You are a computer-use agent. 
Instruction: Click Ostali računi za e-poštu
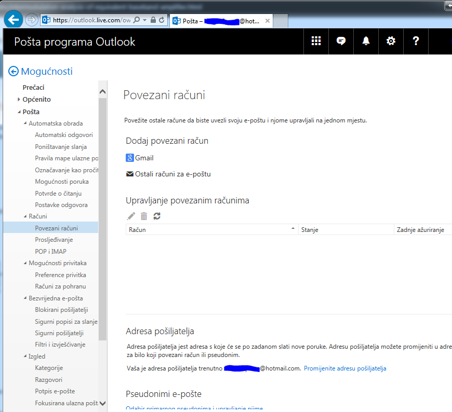click(172, 174)
